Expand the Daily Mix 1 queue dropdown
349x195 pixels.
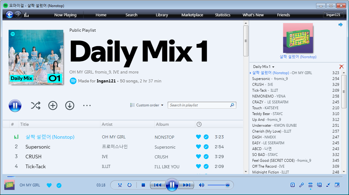coord(264,67)
